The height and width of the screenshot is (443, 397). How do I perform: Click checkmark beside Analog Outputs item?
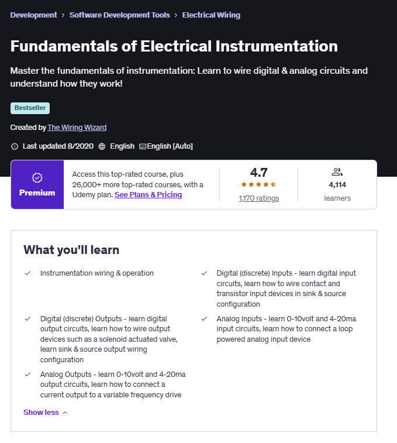(27, 375)
